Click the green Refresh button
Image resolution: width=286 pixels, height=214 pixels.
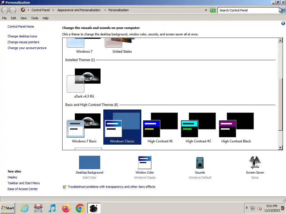click(213, 10)
